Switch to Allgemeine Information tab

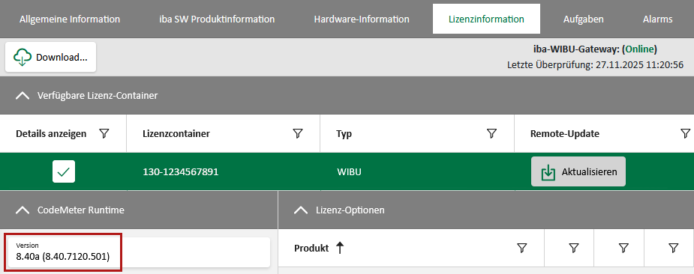(70, 19)
